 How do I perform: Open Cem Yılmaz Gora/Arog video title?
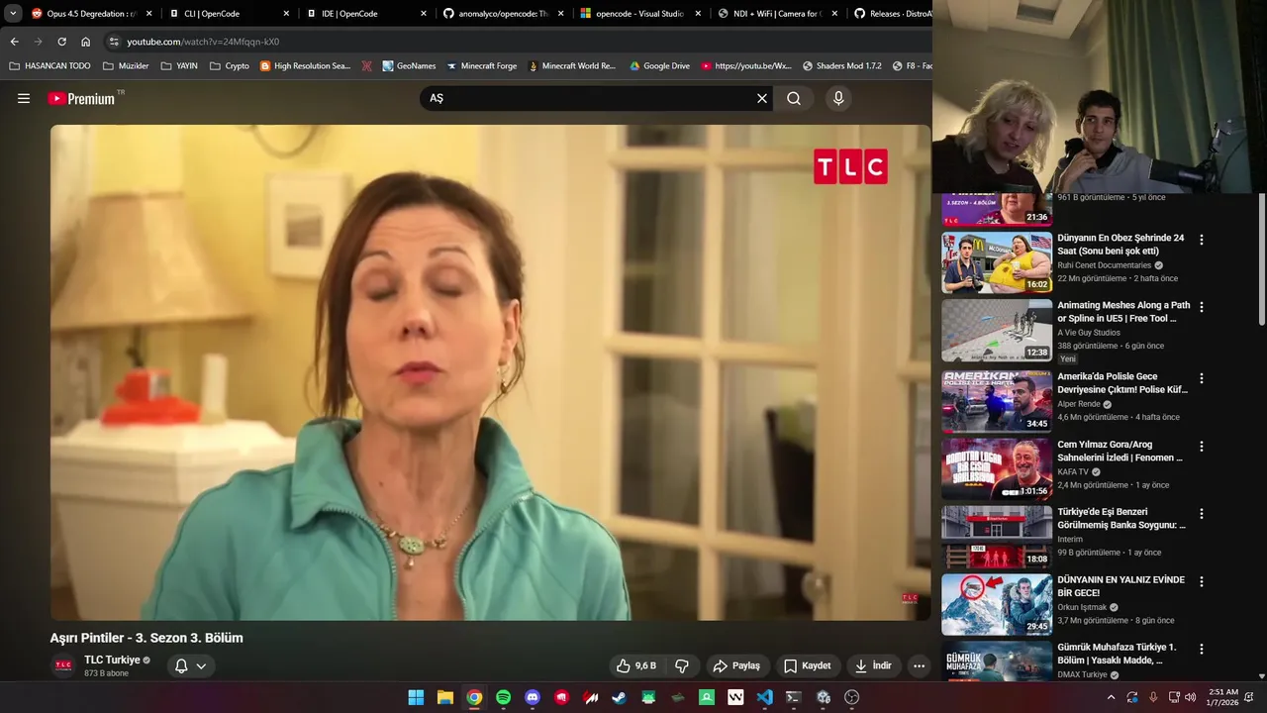click(x=1120, y=451)
